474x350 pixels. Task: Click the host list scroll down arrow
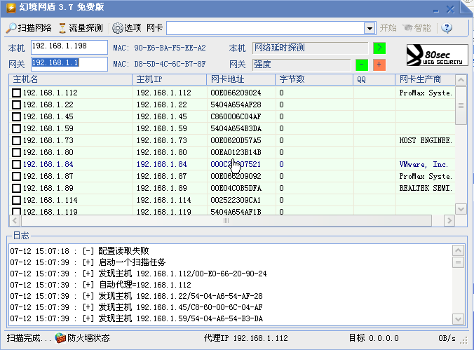click(461, 209)
